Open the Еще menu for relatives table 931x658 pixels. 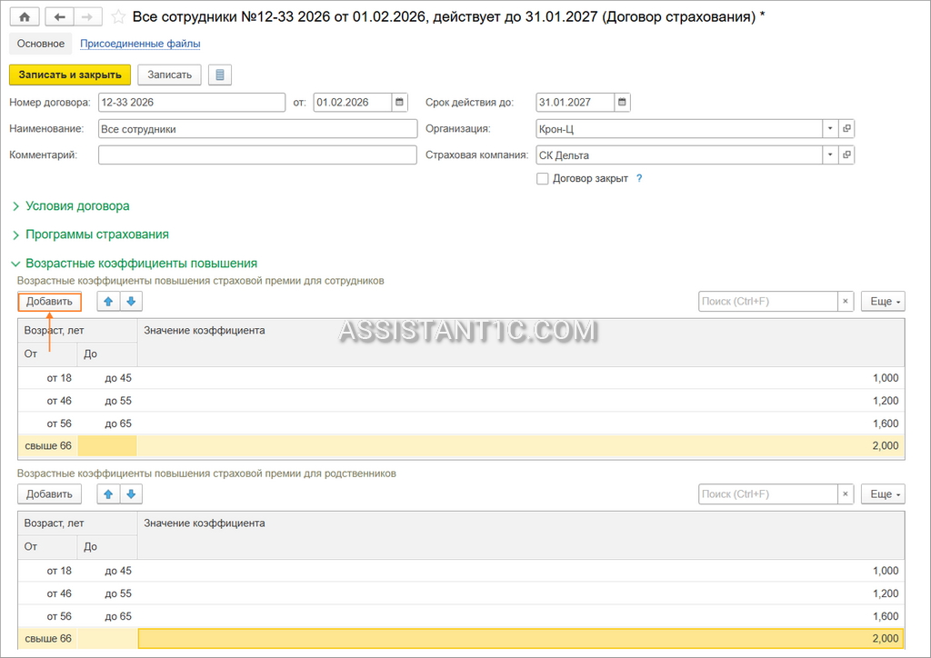(883, 494)
